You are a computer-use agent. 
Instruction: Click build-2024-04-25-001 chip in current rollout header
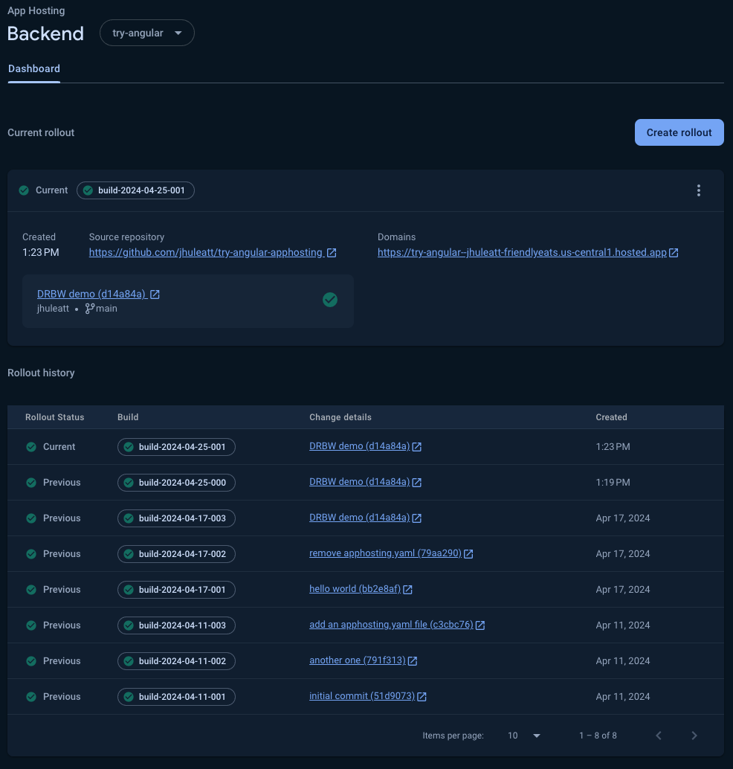135,190
